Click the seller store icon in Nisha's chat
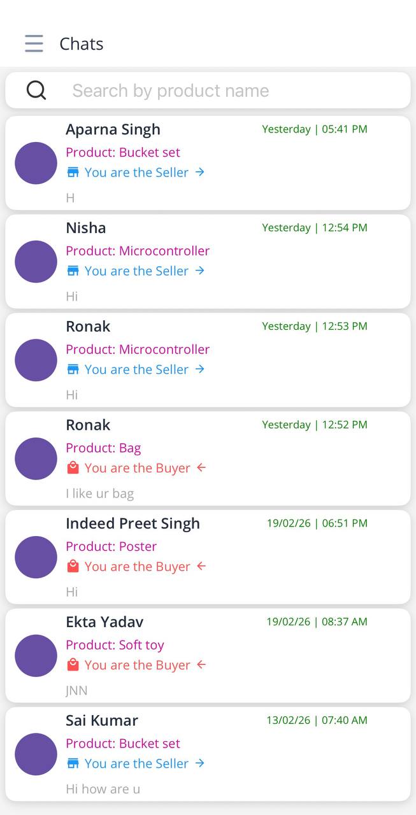 [x=73, y=271]
